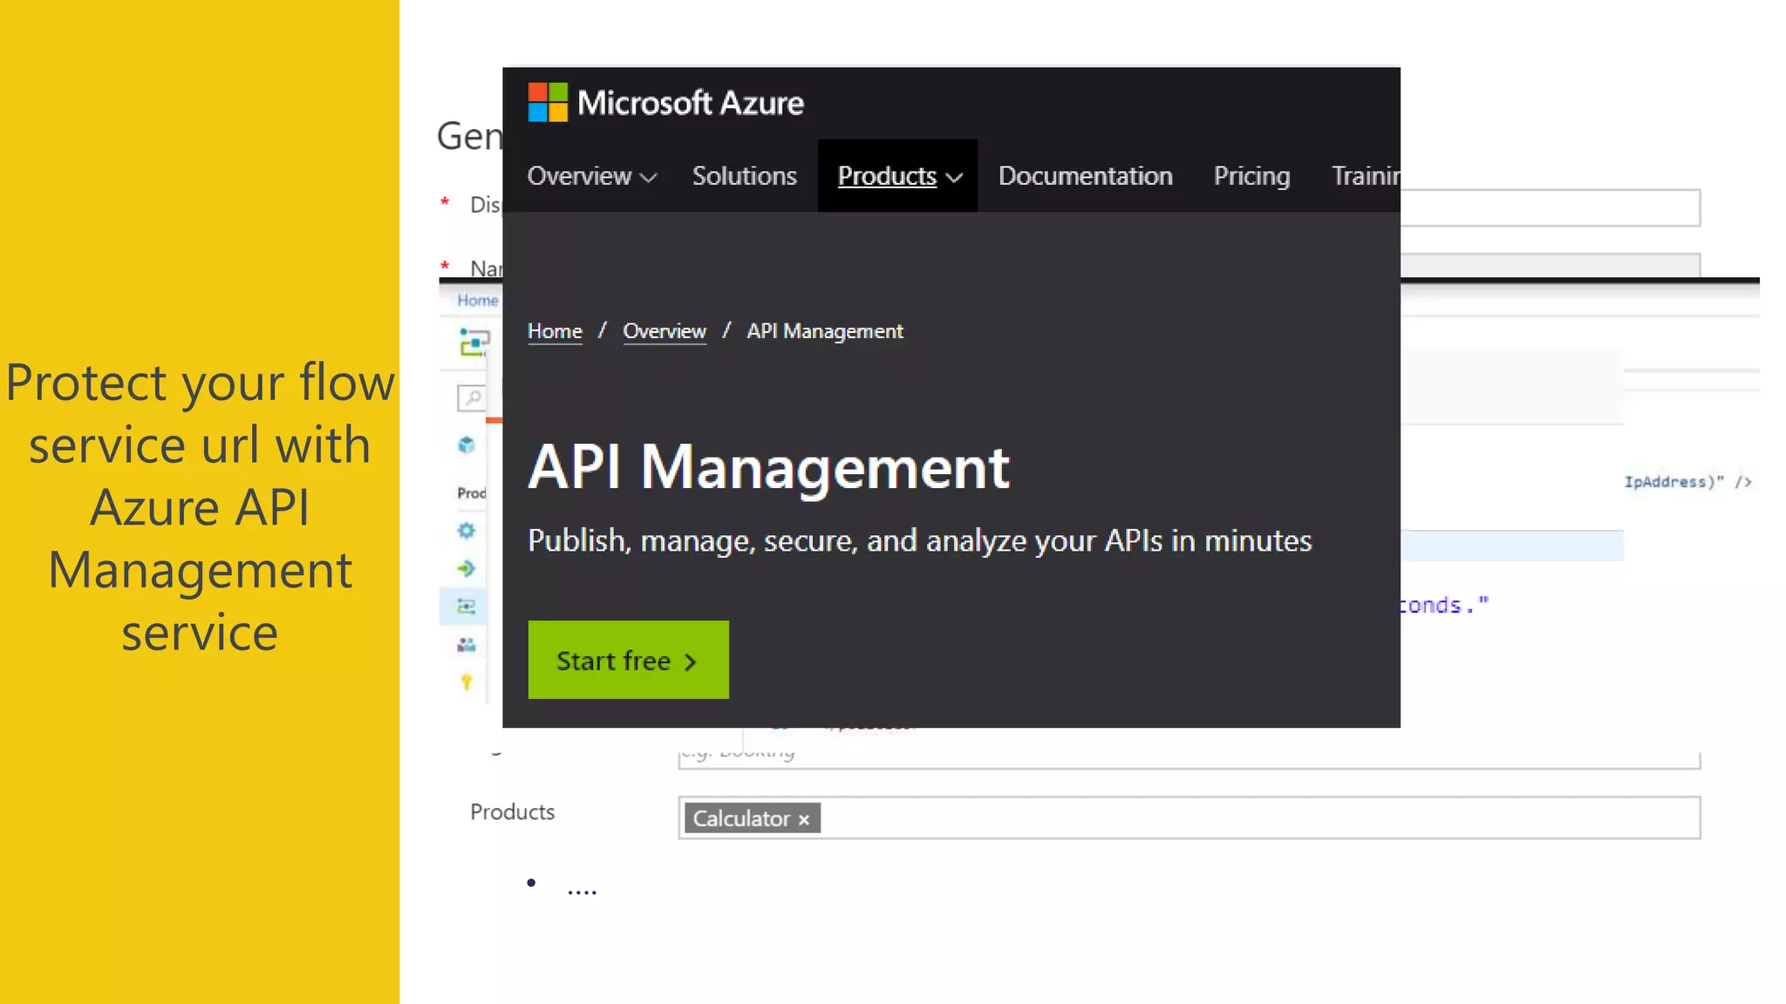1786x1004 pixels.
Task: Expand the Products dropdown menu
Action: [898, 176]
